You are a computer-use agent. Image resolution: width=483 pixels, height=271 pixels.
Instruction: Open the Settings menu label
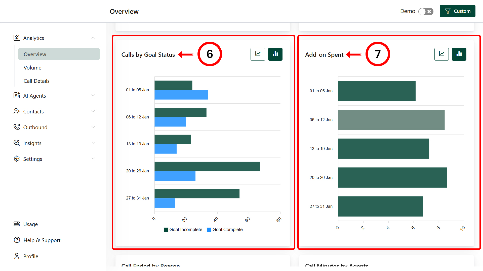click(x=32, y=159)
